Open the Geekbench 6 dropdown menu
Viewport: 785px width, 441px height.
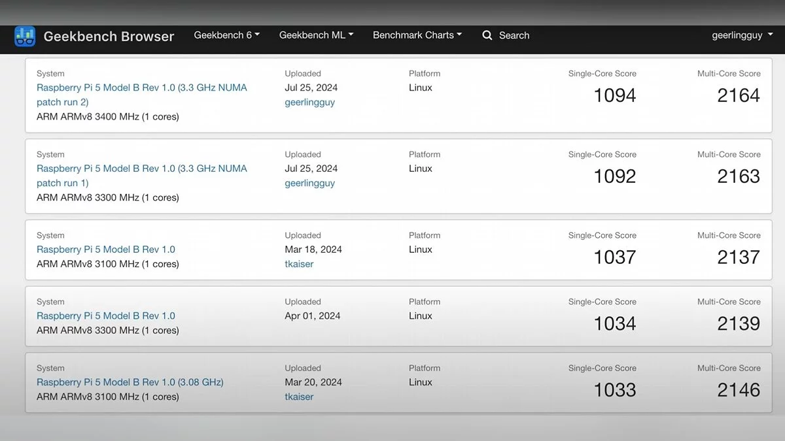point(226,35)
